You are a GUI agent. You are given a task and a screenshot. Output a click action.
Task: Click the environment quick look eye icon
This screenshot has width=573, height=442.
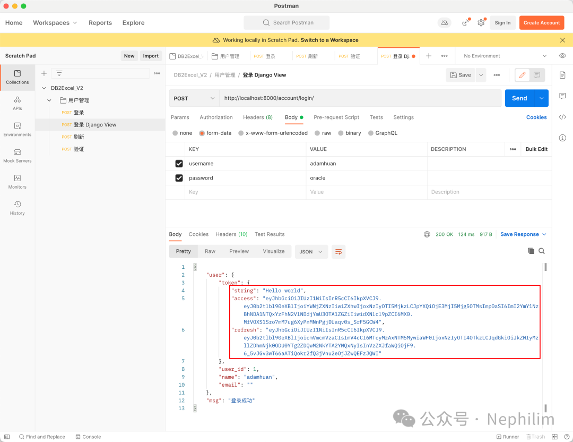point(562,56)
